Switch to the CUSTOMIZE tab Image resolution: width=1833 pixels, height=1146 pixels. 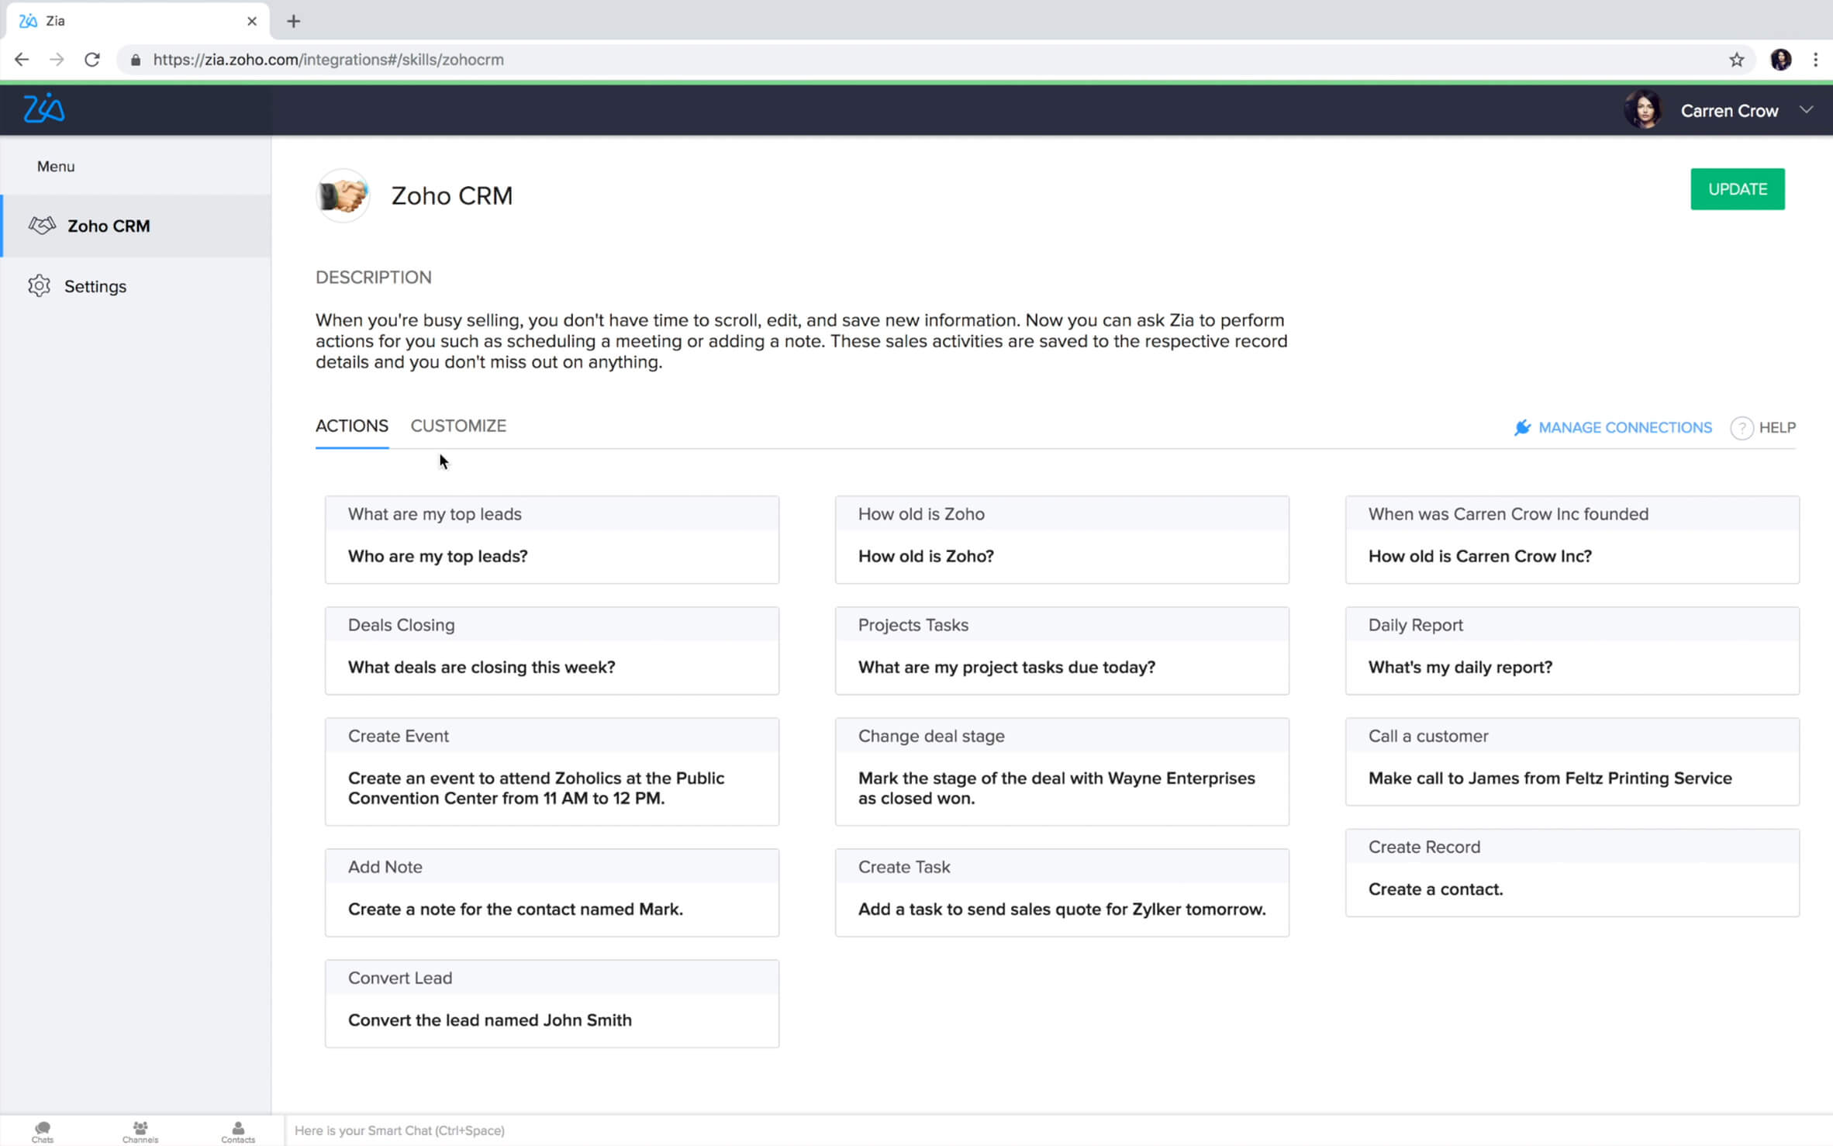click(x=458, y=426)
